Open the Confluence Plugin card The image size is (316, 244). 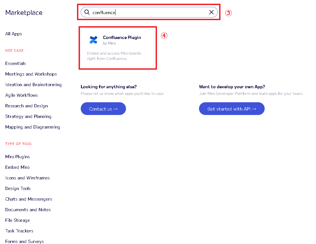click(x=118, y=48)
